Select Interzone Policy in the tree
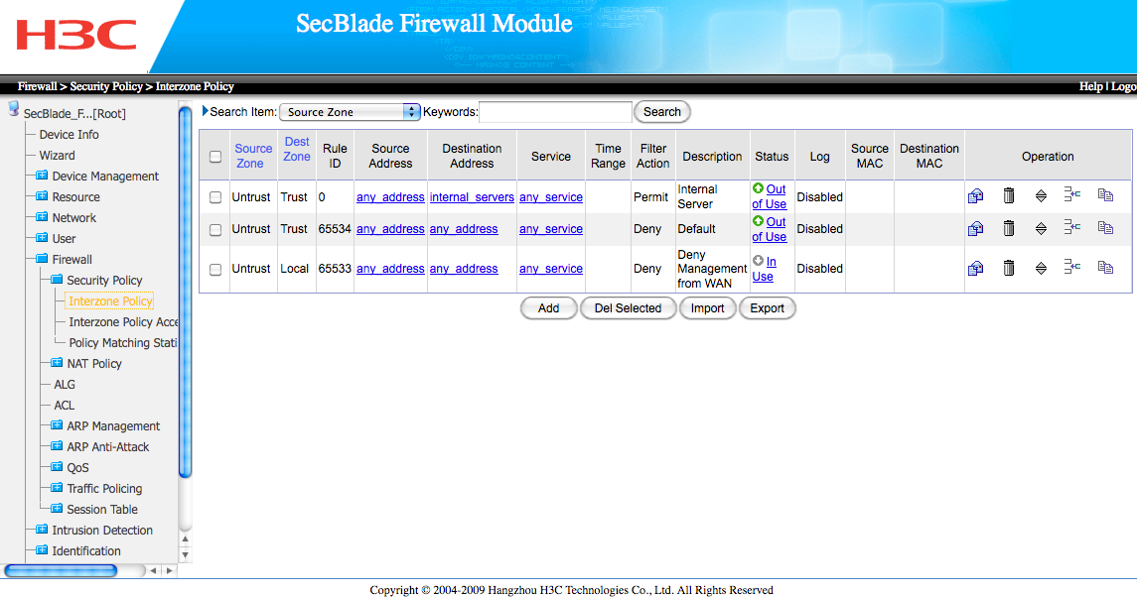The height and width of the screenshot is (598, 1137). coord(111,301)
